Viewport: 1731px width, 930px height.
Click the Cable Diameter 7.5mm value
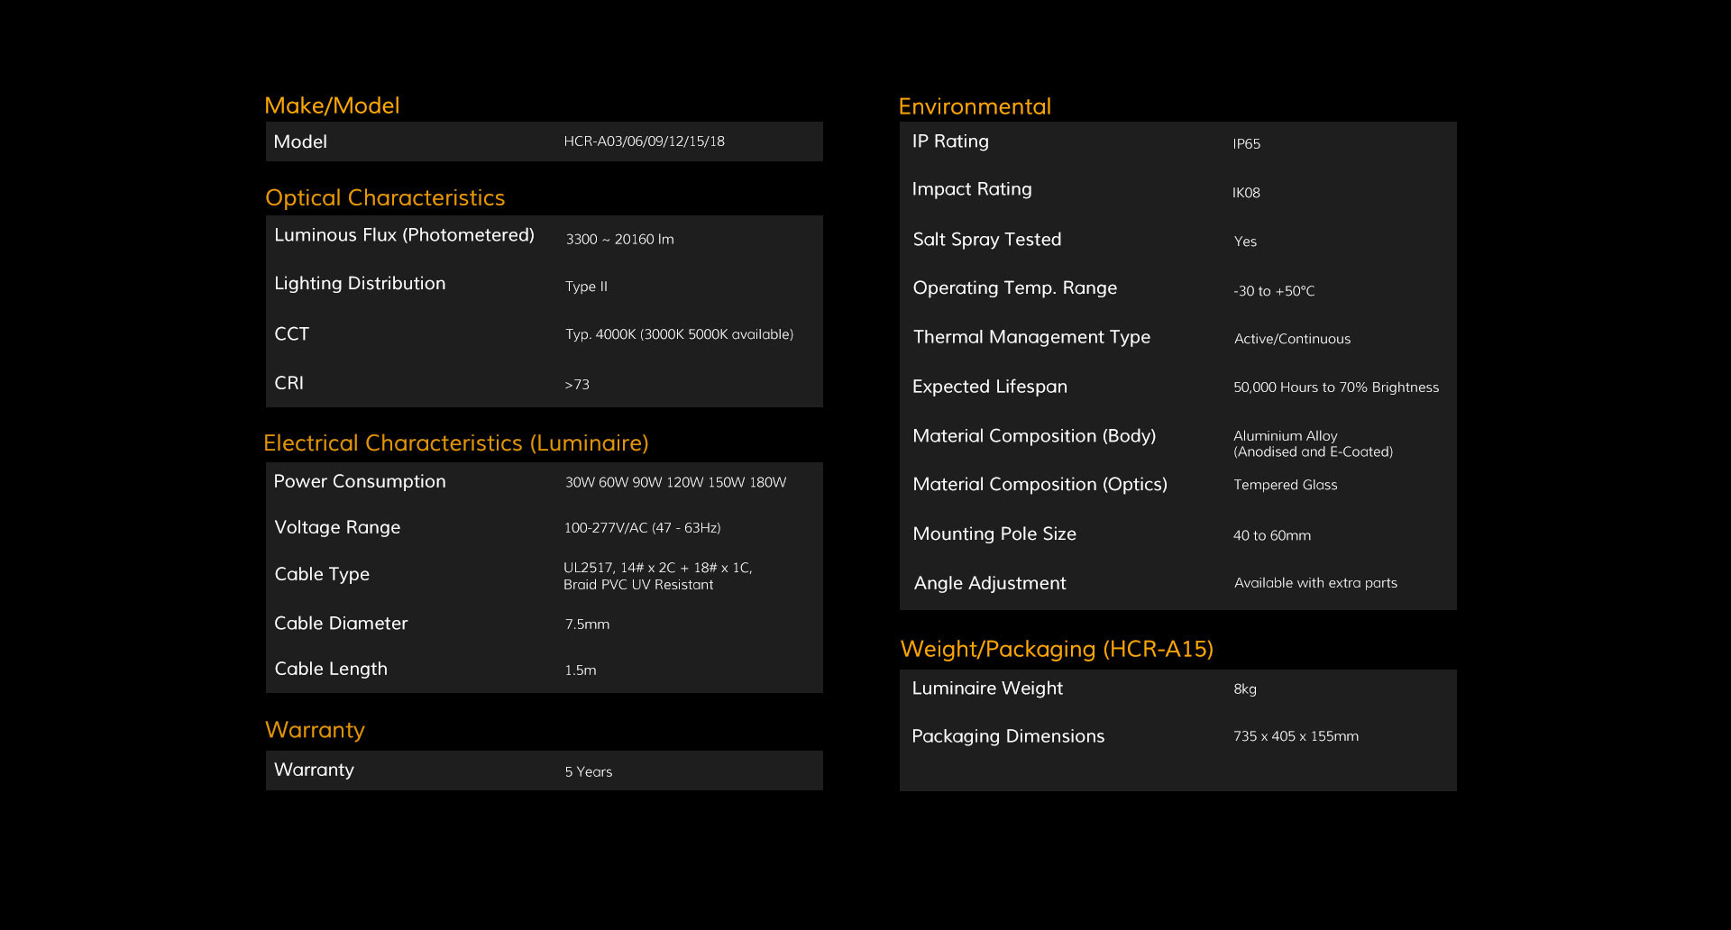click(x=587, y=624)
